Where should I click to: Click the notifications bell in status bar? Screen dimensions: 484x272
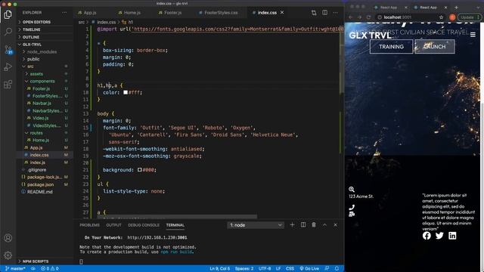pos(337,269)
